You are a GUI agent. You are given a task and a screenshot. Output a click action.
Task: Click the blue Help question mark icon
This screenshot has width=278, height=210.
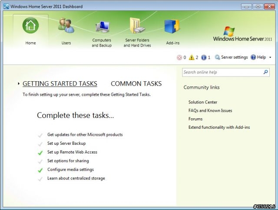[253, 57]
